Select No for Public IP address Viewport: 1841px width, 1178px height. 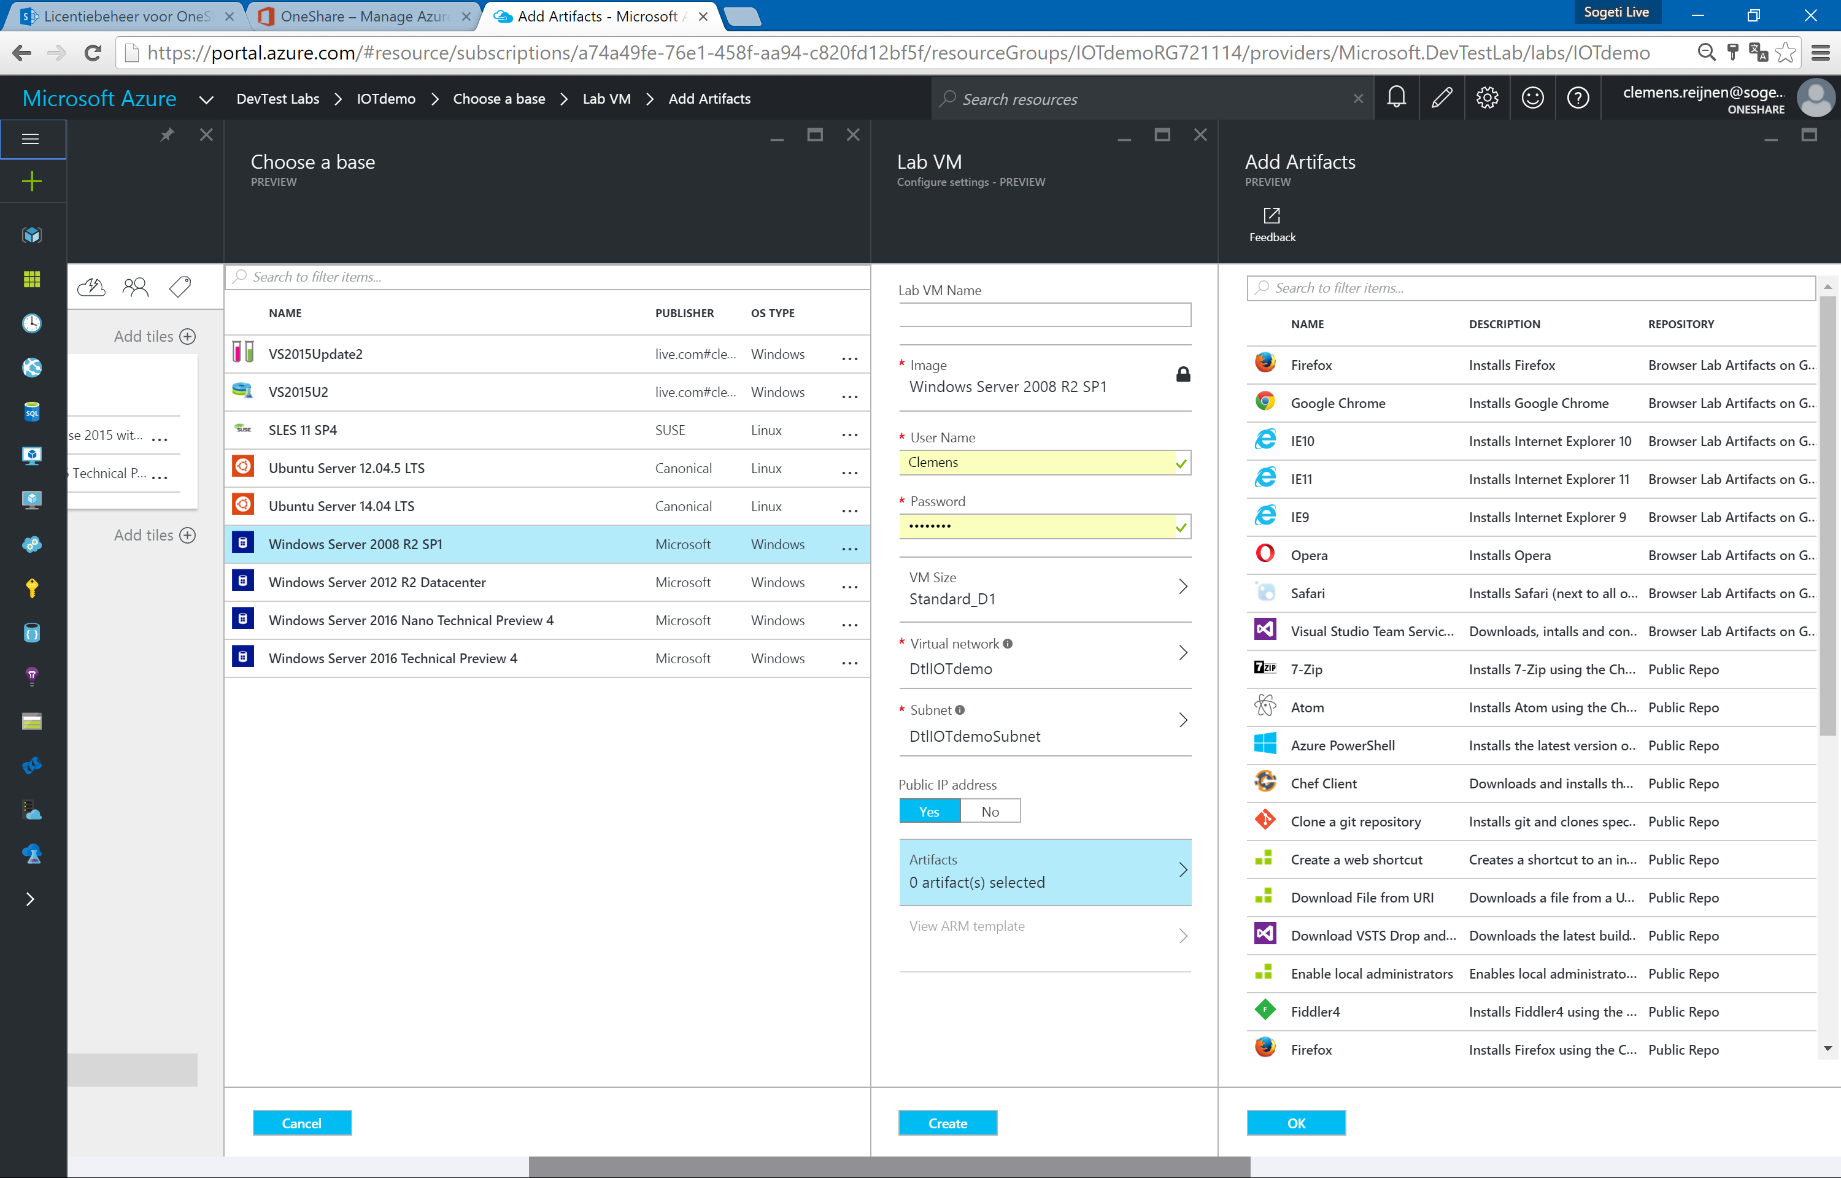990,812
